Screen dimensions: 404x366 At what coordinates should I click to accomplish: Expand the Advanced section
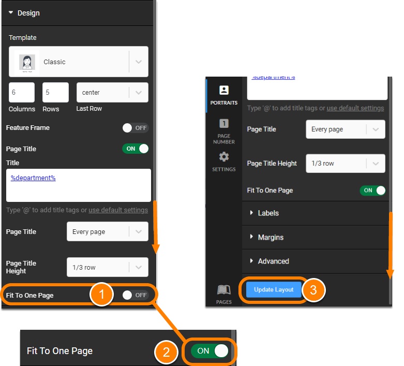pyautogui.click(x=273, y=261)
